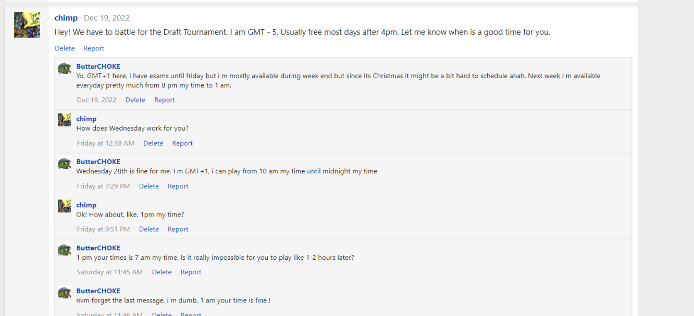Click the "Friday at 7:29 PM" timestamp
694x316 pixels.
pyautogui.click(x=103, y=186)
